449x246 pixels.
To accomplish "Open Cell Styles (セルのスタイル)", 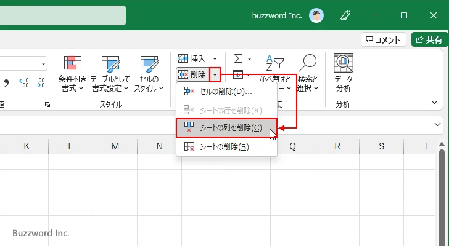I will [149, 74].
